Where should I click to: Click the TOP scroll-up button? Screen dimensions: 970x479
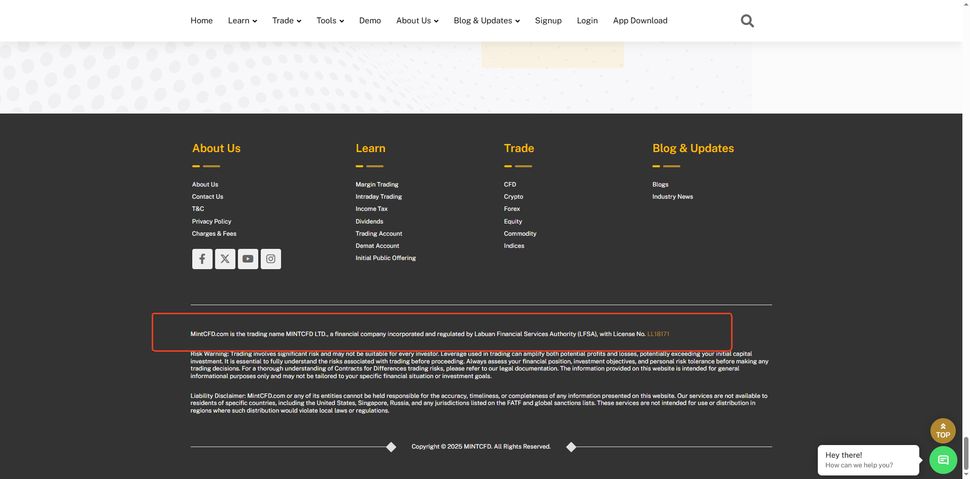(943, 431)
